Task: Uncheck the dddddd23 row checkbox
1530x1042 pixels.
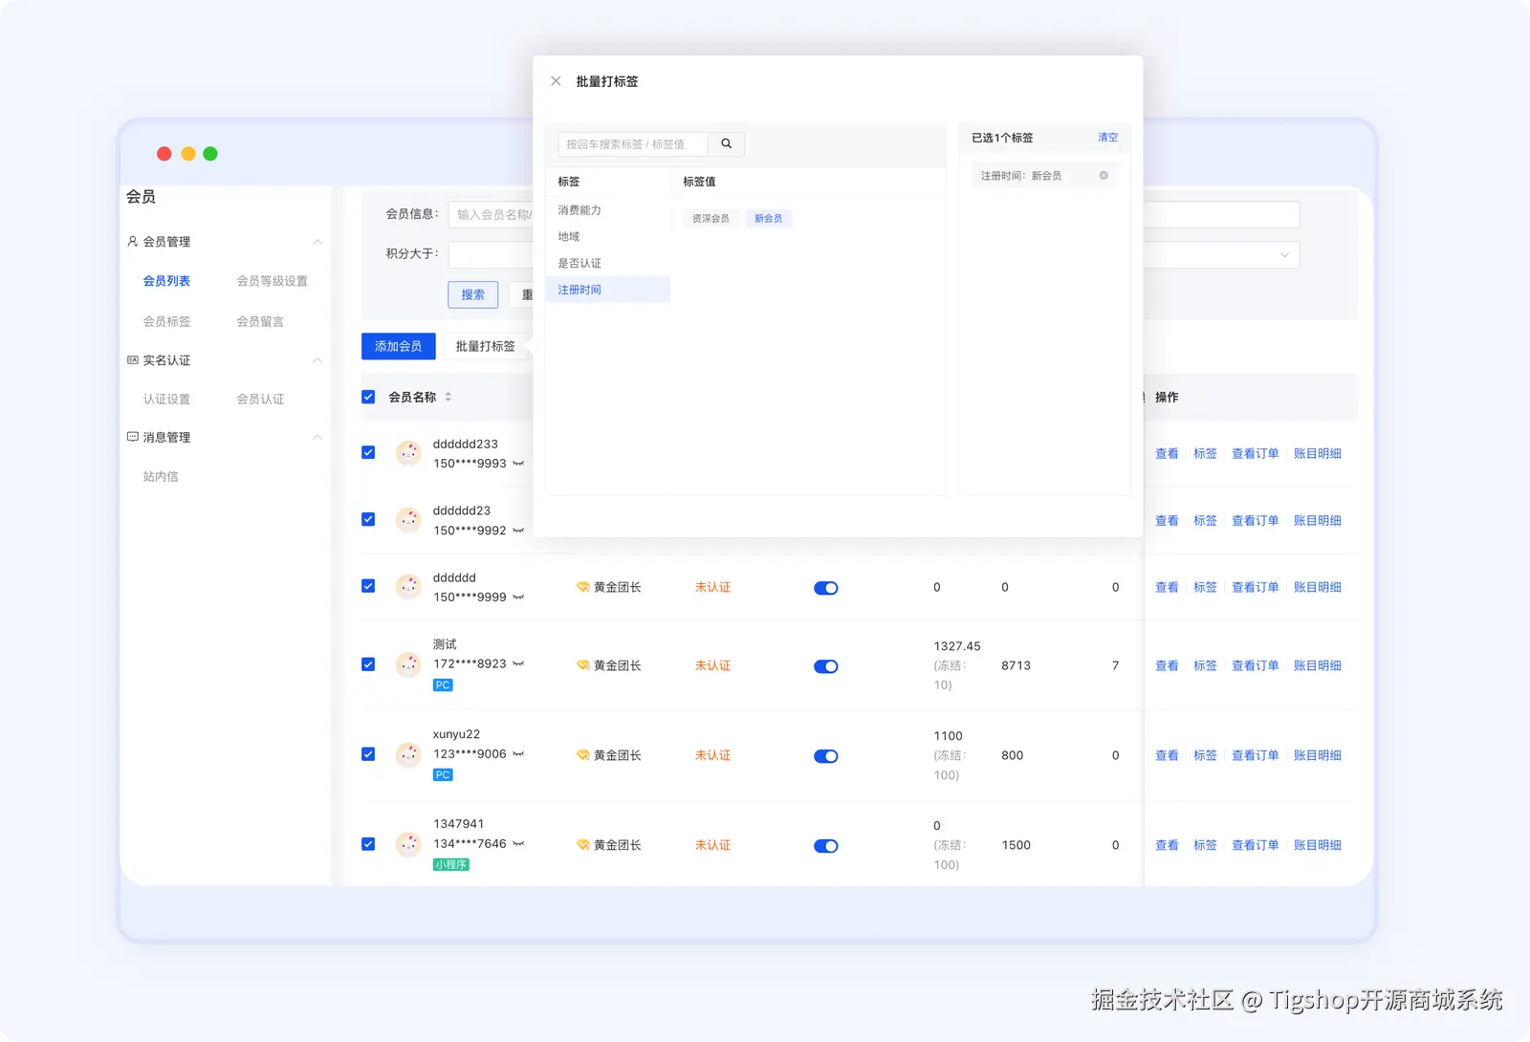Action: [368, 519]
